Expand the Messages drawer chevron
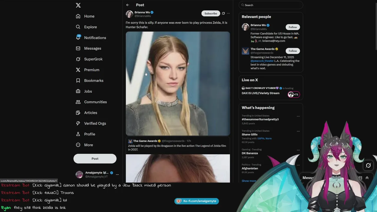The height and width of the screenshot is (212, 377). point(367,178)
